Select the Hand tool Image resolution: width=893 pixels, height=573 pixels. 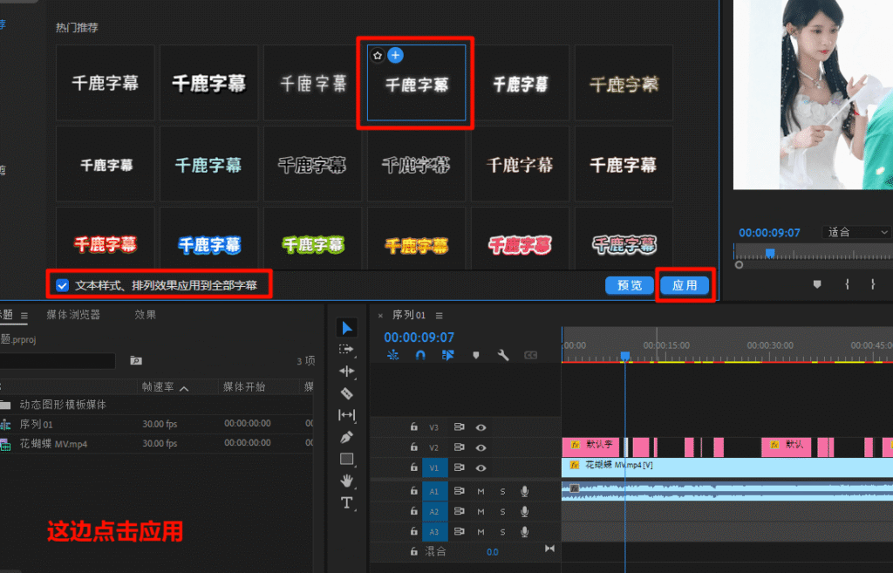[x=347, y=481]
